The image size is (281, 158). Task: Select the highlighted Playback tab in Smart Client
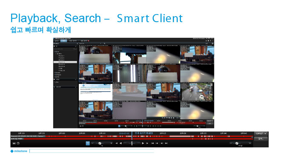pyautogui.click(x=64, y=41)
